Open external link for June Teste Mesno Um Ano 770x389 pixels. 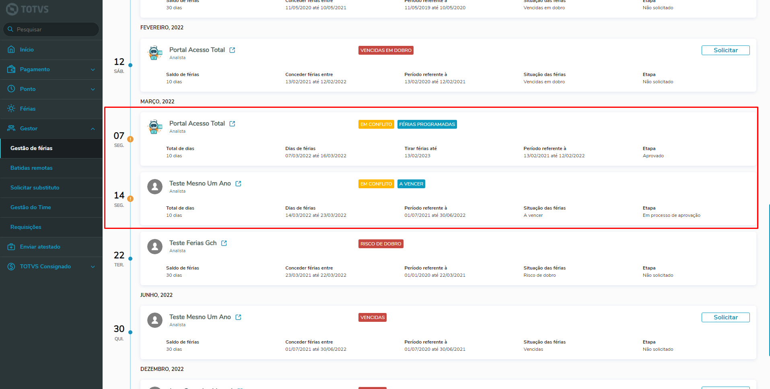coord(238,317)
